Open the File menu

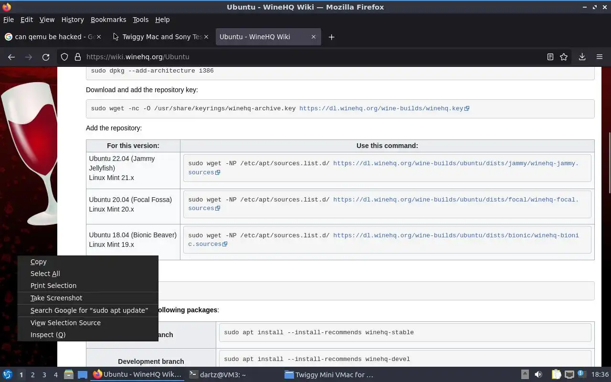point(8,20)
